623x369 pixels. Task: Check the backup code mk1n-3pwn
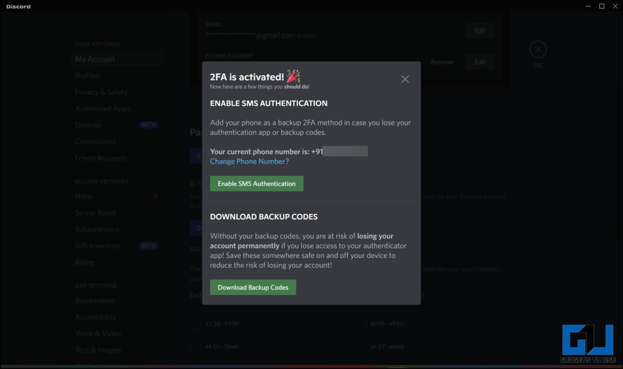[x=195, y=346]
